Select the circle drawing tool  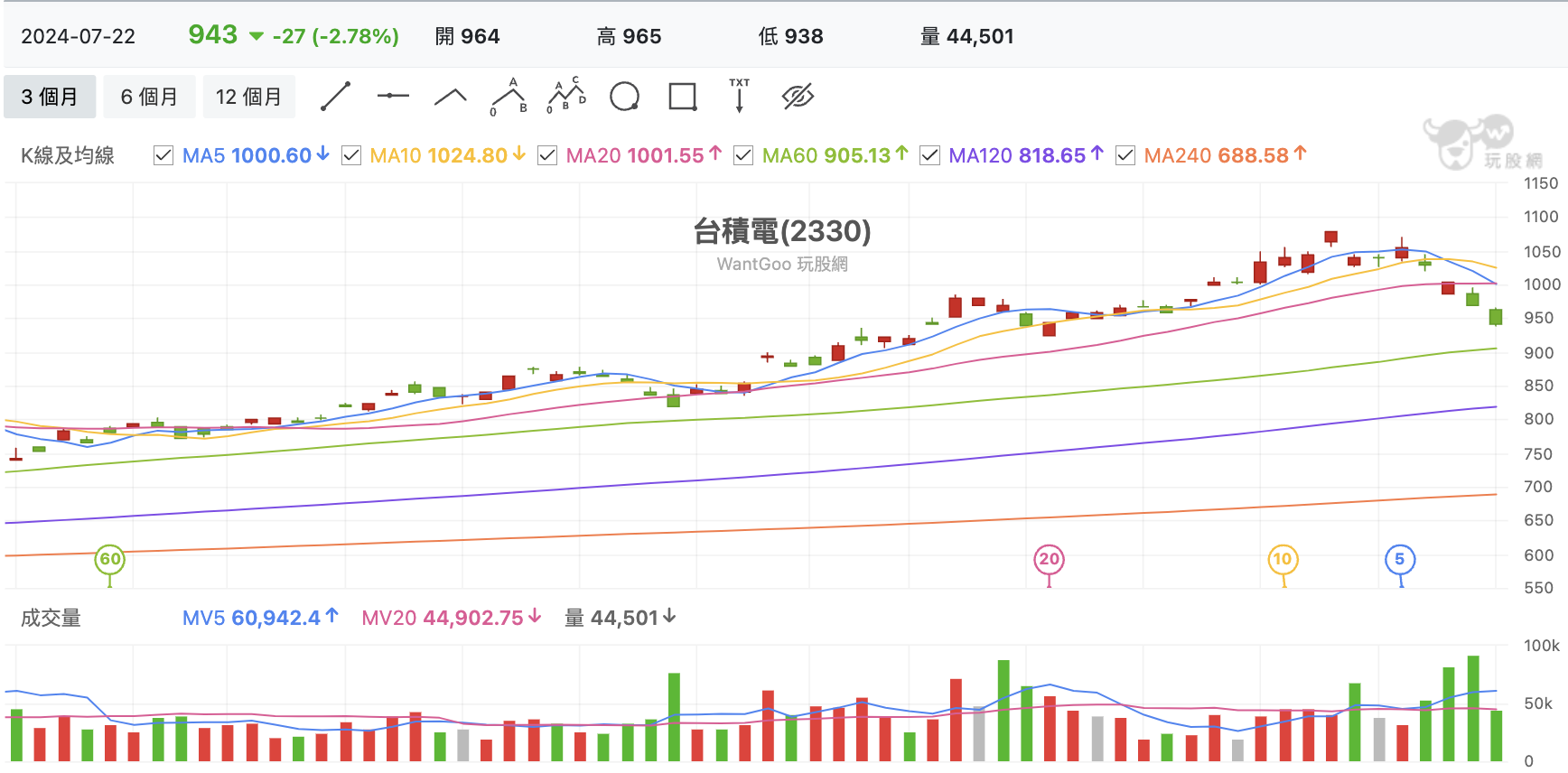coord(624,96)
